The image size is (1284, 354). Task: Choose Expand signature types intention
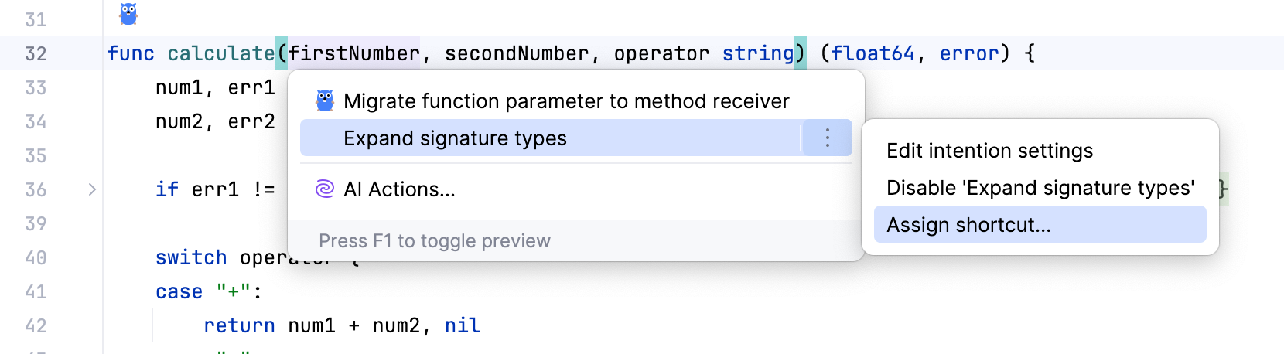pos(455,138)
